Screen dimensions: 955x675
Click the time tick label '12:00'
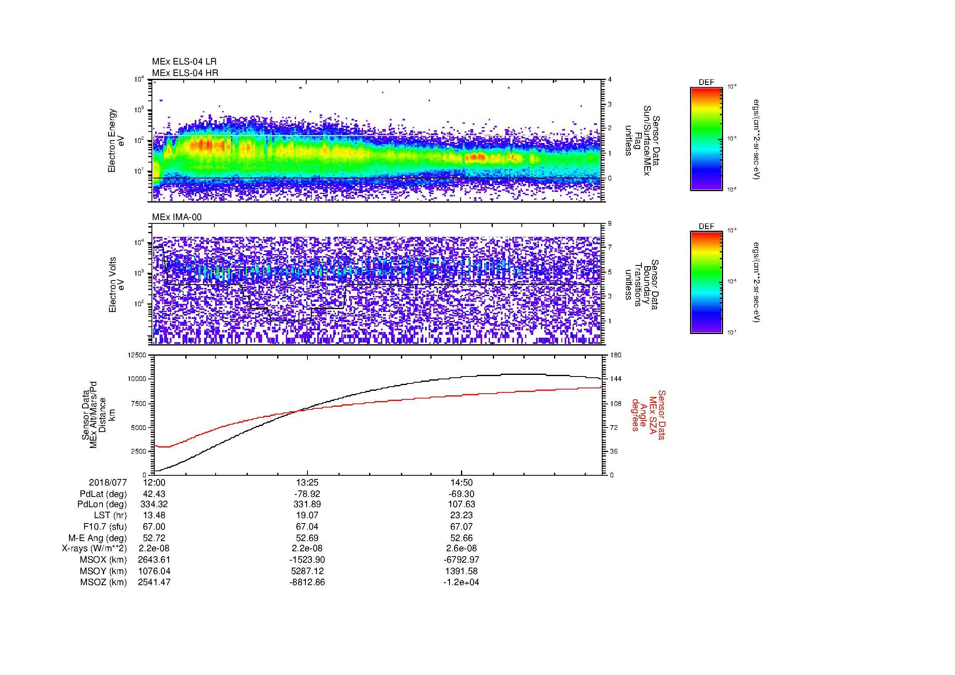tap(154, 483)
